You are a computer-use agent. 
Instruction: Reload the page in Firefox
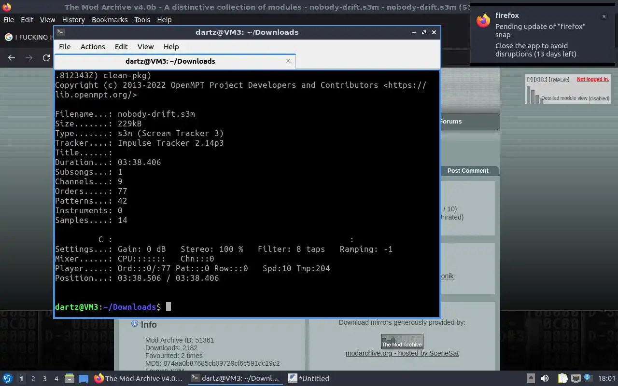(x=46, y=58)
